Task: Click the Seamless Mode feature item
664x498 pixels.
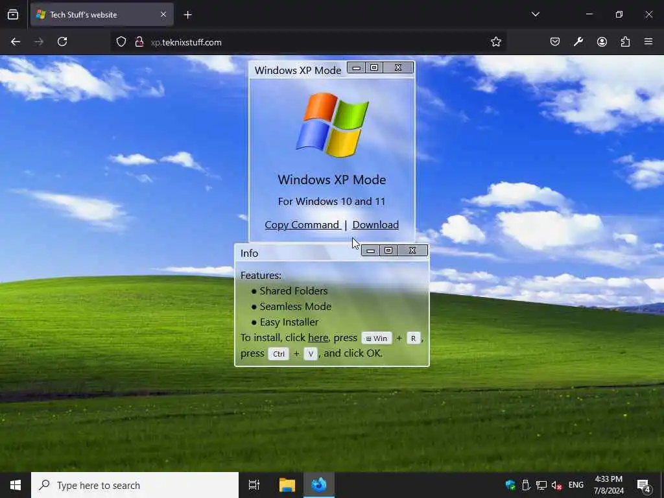Action: 296,306
